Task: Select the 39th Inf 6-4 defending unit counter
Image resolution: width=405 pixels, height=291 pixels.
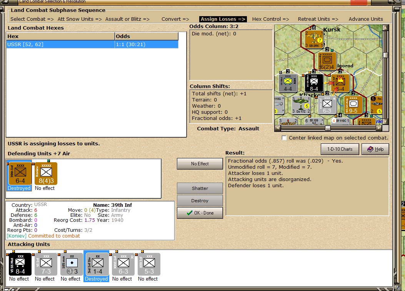Action: click(20, 173)
